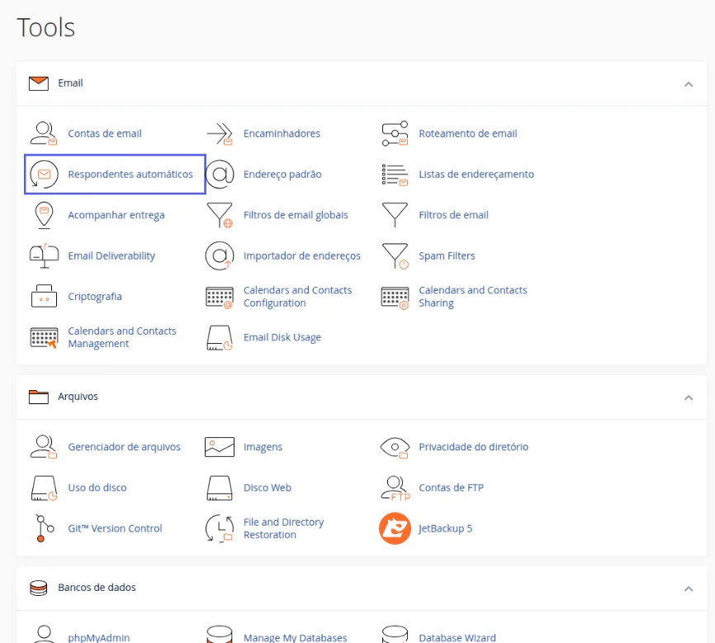Click the Git Version Control branch icon

pos(45,528)
